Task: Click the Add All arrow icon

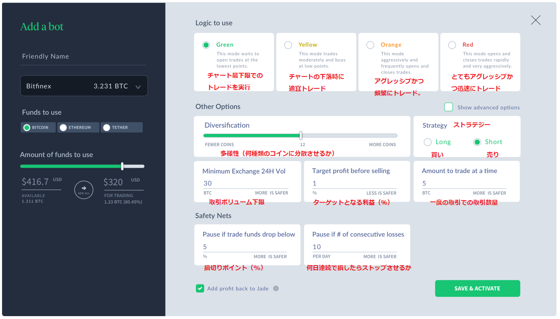Action: coord(84,190)
